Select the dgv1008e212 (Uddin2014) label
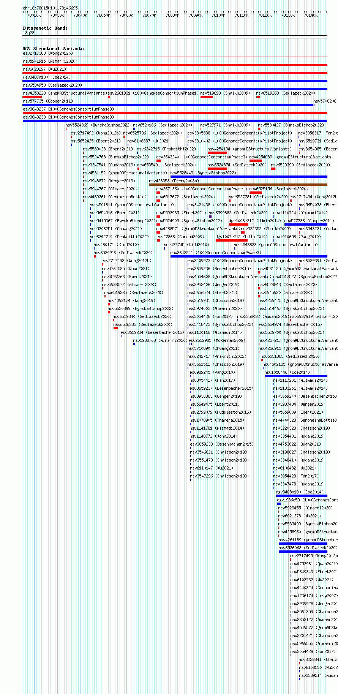Screen dimensions: 338x694 (255, 221)
